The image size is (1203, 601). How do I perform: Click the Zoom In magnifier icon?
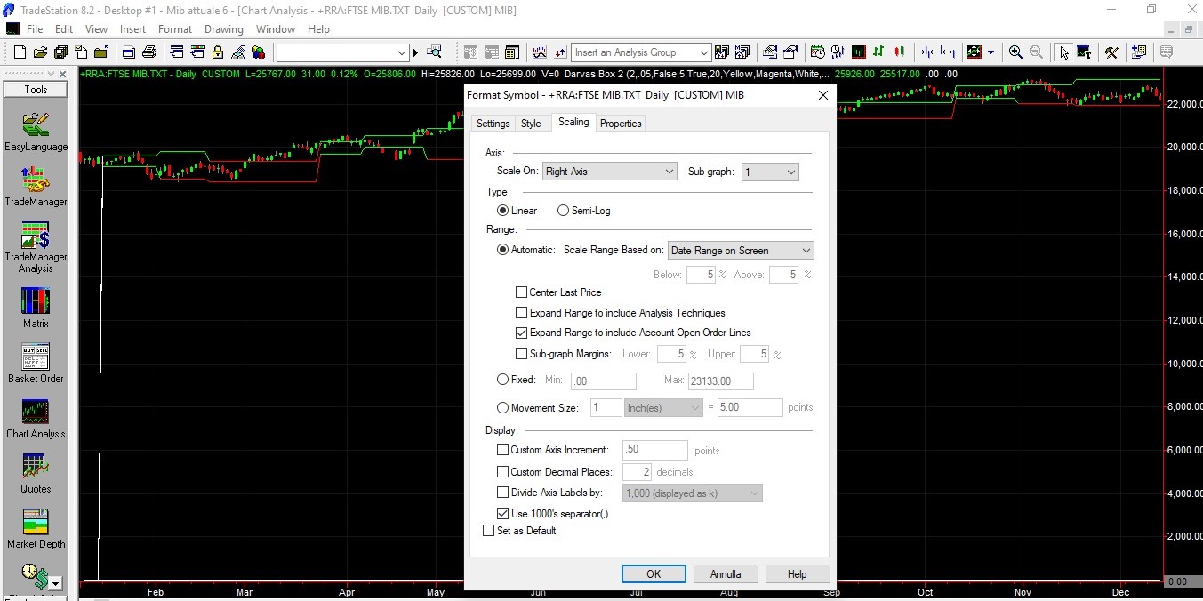coord(1015,52)
